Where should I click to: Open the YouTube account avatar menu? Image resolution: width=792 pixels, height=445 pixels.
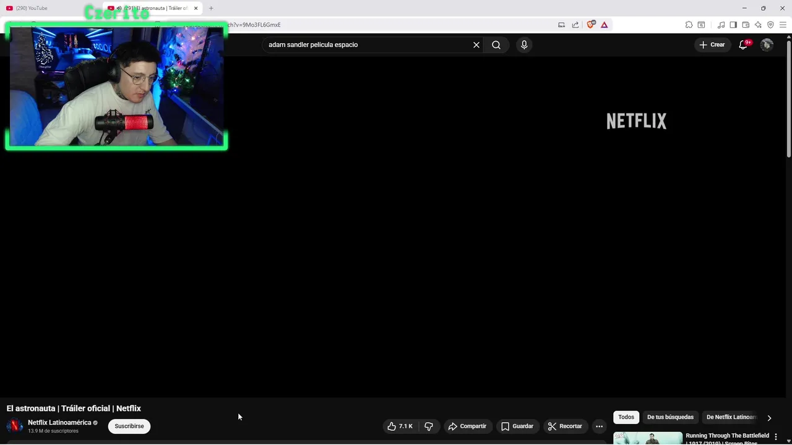[767, 44]
